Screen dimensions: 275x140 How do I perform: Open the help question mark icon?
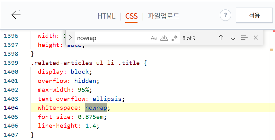tap(225, 15)
